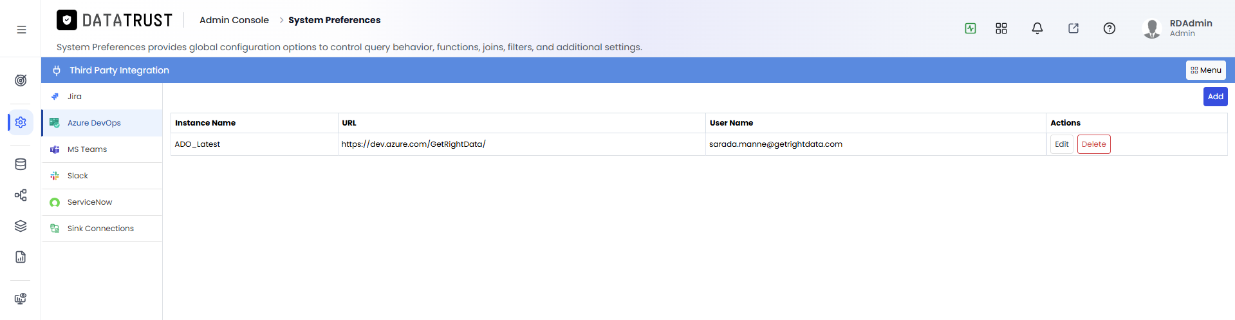Click the ServiceNow logo icon
1235x320 pixels.
pos(55,202)
